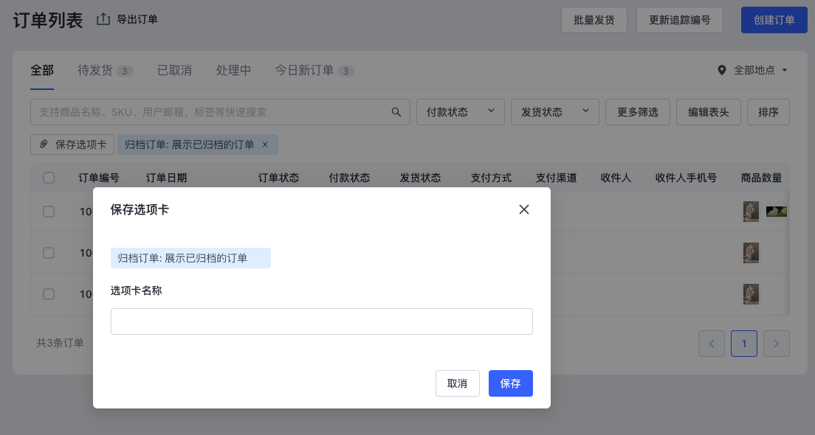Click the next page arrow

click(776, 344)
